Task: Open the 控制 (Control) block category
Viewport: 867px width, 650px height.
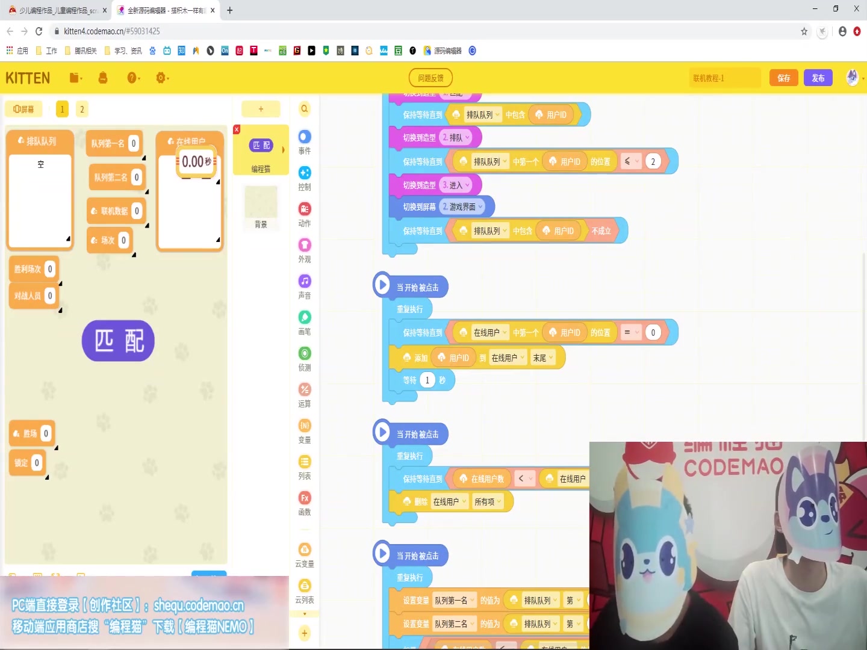Action: pyautogui.click(x=305, y=178)
